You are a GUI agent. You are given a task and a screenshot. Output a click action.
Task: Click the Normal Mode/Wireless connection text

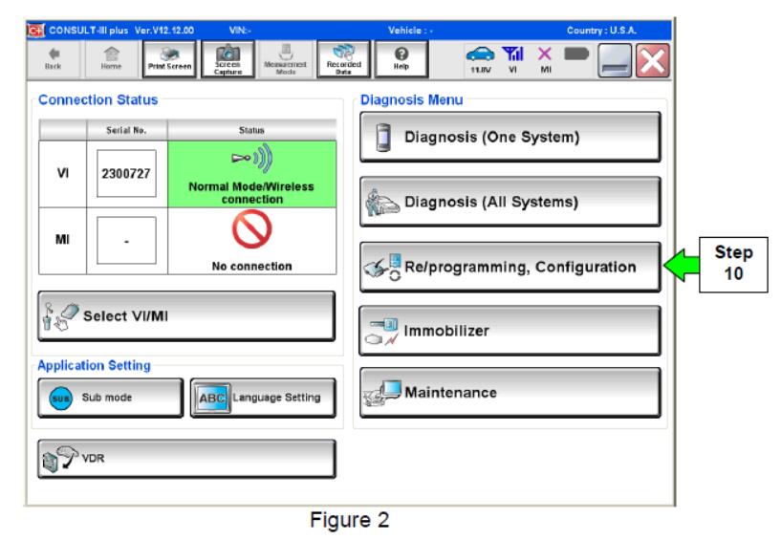coord(251,193)
